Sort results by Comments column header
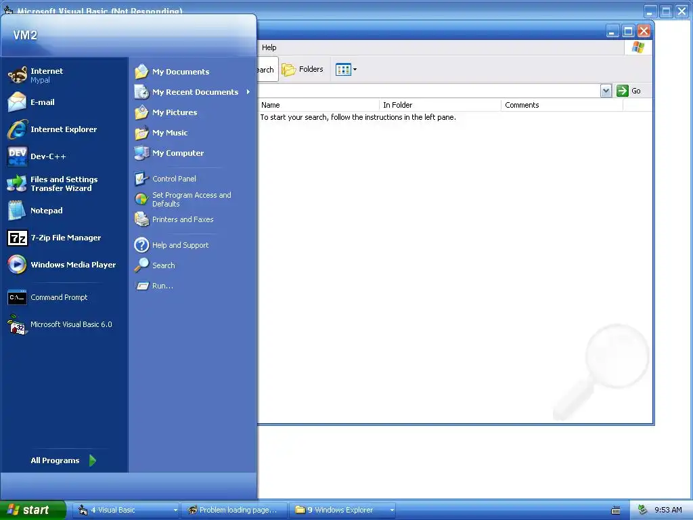 point(562,105)
